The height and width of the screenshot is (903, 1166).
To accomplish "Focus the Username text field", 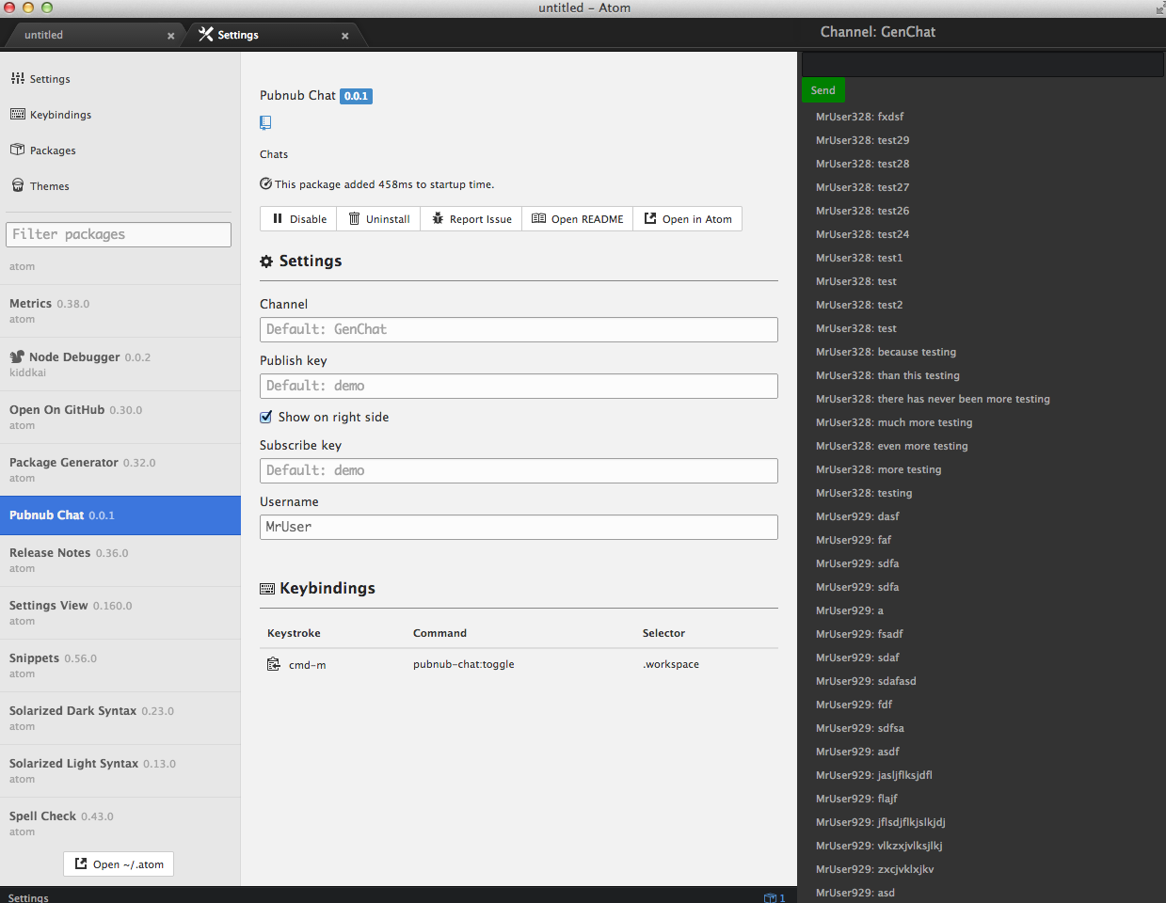I will pyautogui.click(x=519, y=527).
